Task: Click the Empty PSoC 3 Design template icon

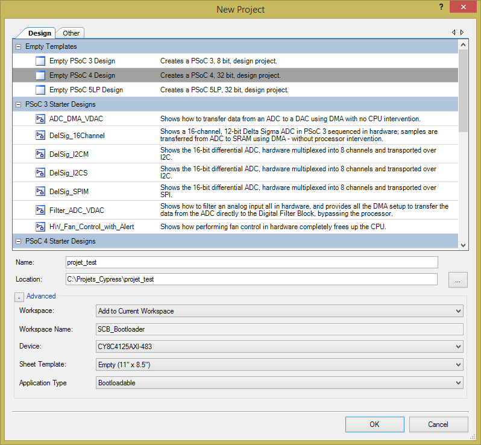Action: (x=40, y=61)
